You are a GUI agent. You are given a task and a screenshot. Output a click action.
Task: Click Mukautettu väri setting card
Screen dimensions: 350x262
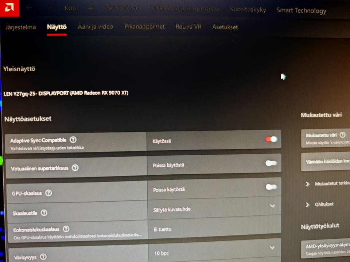tap(326, 138)
